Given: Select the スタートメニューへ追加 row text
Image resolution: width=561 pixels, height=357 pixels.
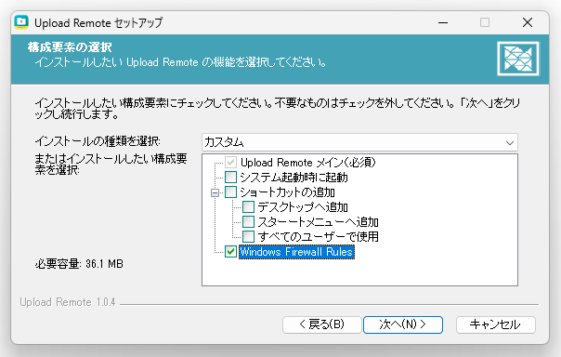Looking at the screenshot, I should tap(318, 222).
